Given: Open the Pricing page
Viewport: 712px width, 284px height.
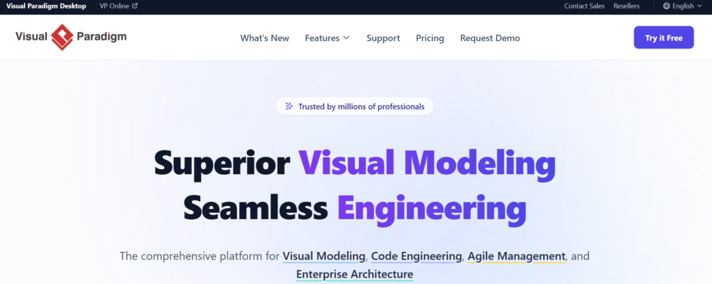Looking at the screenshot, I should click(x=430, y=38).
